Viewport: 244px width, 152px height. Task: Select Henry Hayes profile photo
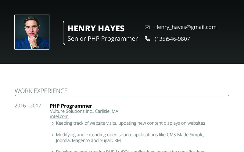(32, 32)
